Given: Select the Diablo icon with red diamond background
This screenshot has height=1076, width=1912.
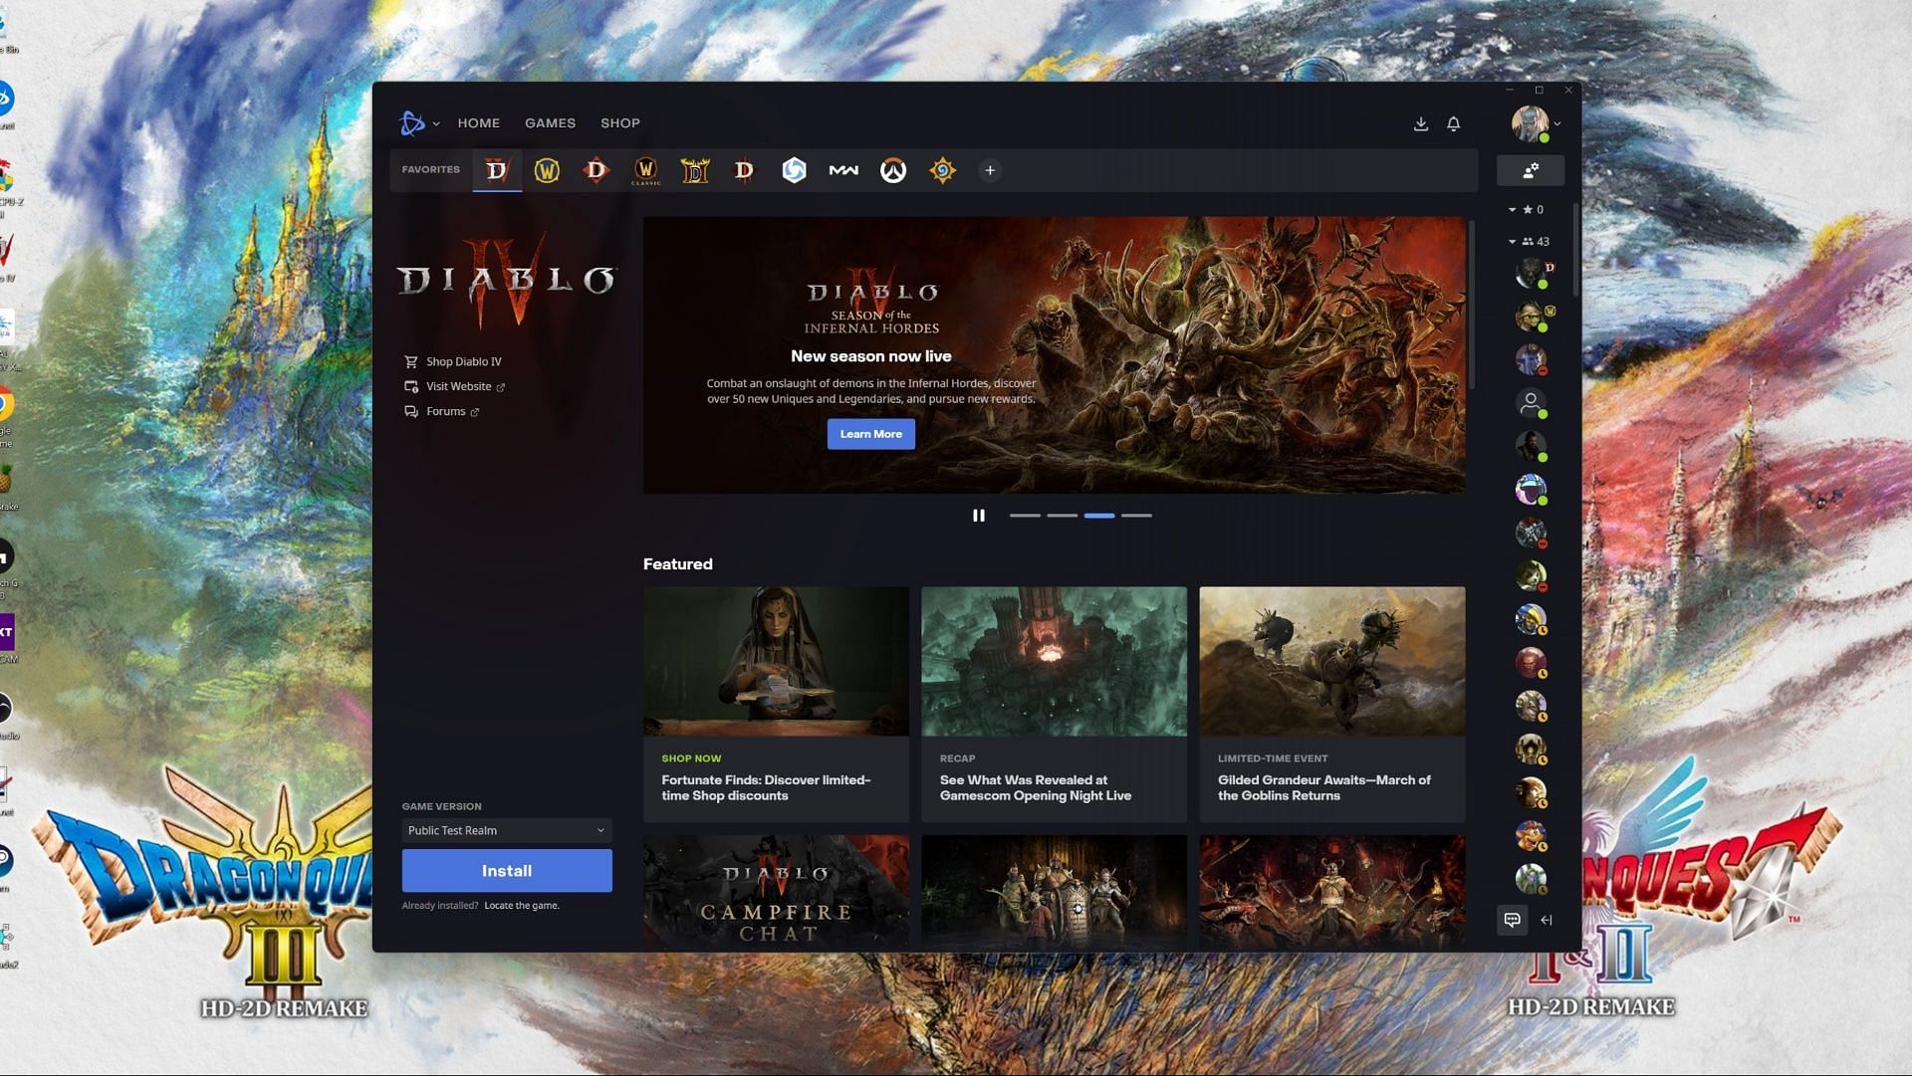Looking at the screenshot, I should click(596, 170).
